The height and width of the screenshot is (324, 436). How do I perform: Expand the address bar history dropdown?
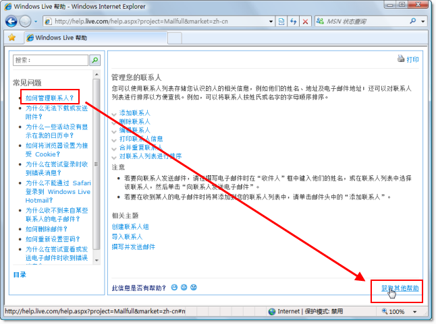271,22
